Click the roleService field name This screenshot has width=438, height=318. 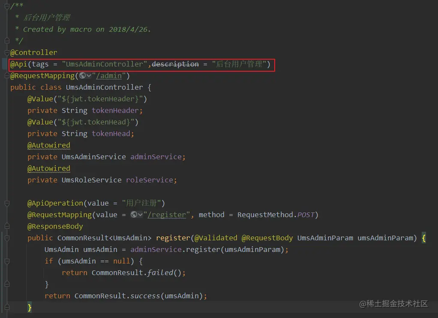[x=150, y=180]
